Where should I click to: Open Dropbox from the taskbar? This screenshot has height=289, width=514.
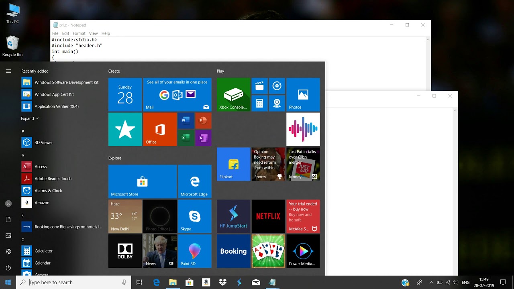pyautogui.click(x=222, y=283)
